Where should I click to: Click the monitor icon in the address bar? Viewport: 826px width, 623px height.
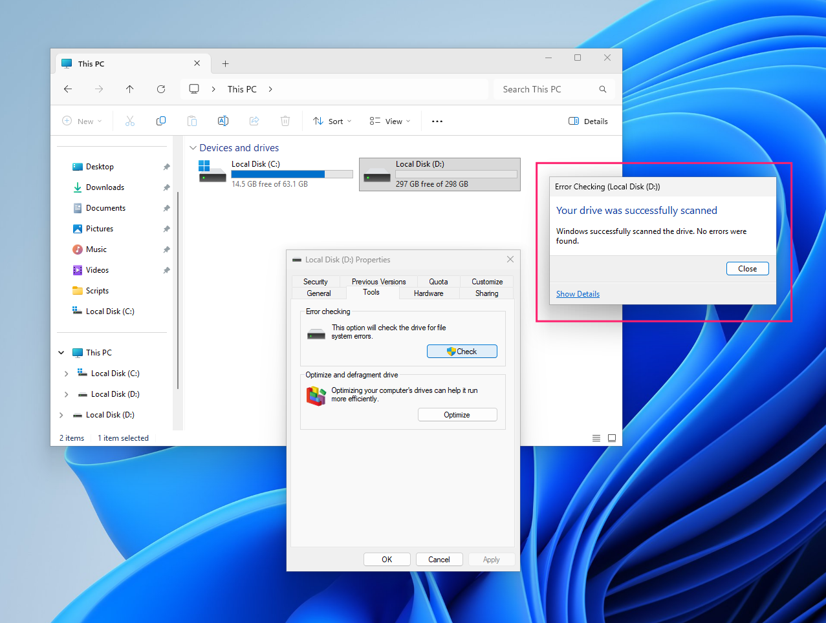pos(194,89)
